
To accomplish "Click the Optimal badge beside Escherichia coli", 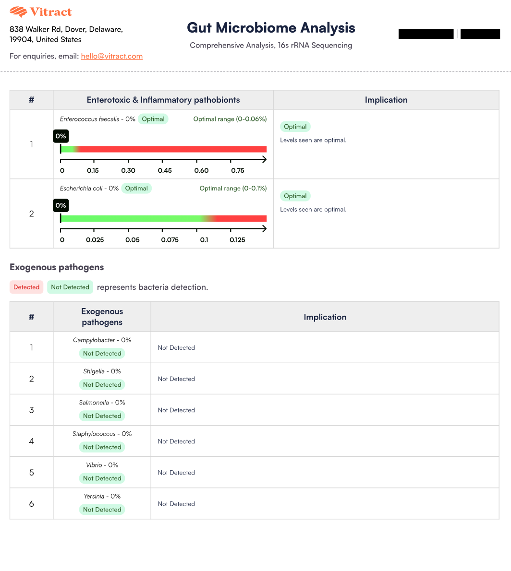I will click(x=136, y=188).
